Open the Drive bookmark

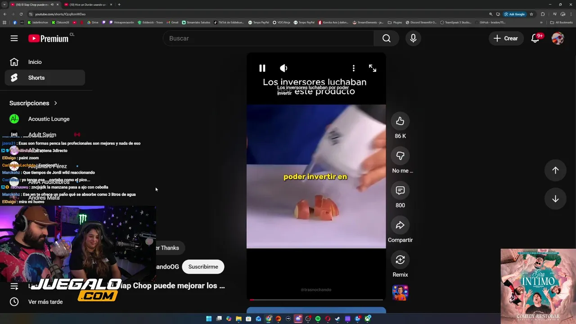(x=93, y=22)
